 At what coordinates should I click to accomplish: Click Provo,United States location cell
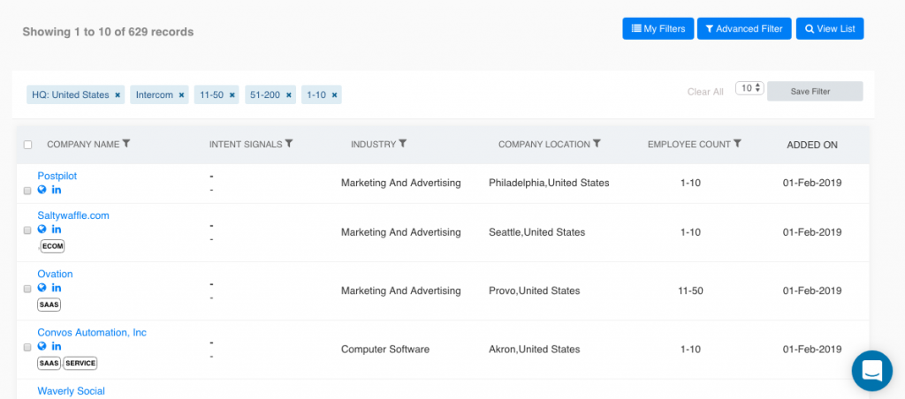pyautogui.click(x=535, y=290)
